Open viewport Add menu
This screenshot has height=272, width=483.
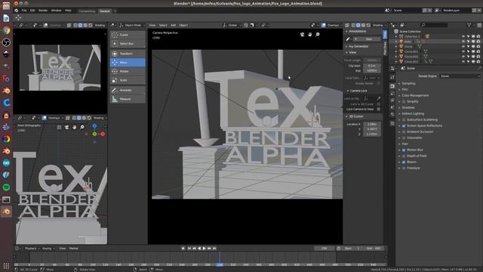(173, 25)
